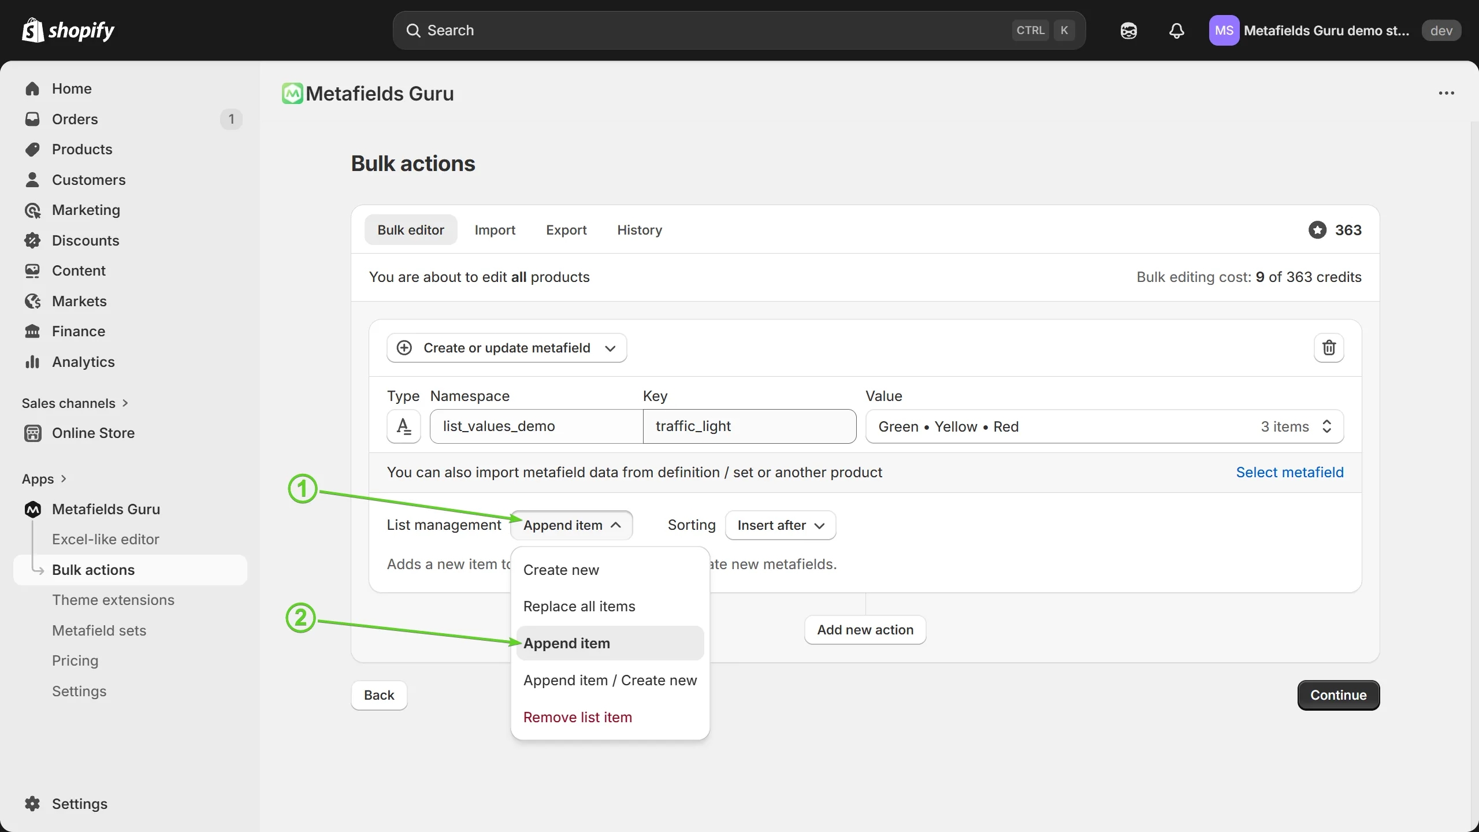Image resolution: width=1479 pixels, height=832 pixels.
Task: Click Add new action button
Action: (x=865, y=630)
